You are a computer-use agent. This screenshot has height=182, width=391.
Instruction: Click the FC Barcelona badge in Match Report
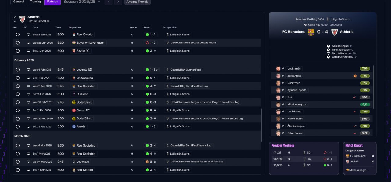click(348, 156)
